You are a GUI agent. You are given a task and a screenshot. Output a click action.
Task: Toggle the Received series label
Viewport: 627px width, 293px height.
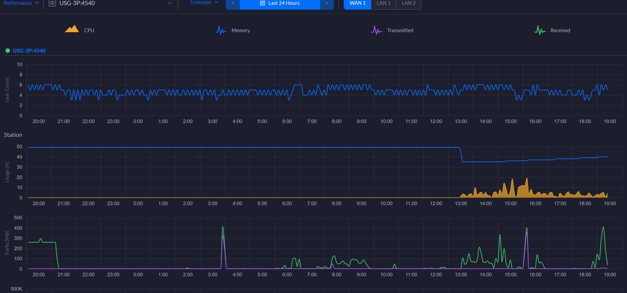tap(560, 30)
